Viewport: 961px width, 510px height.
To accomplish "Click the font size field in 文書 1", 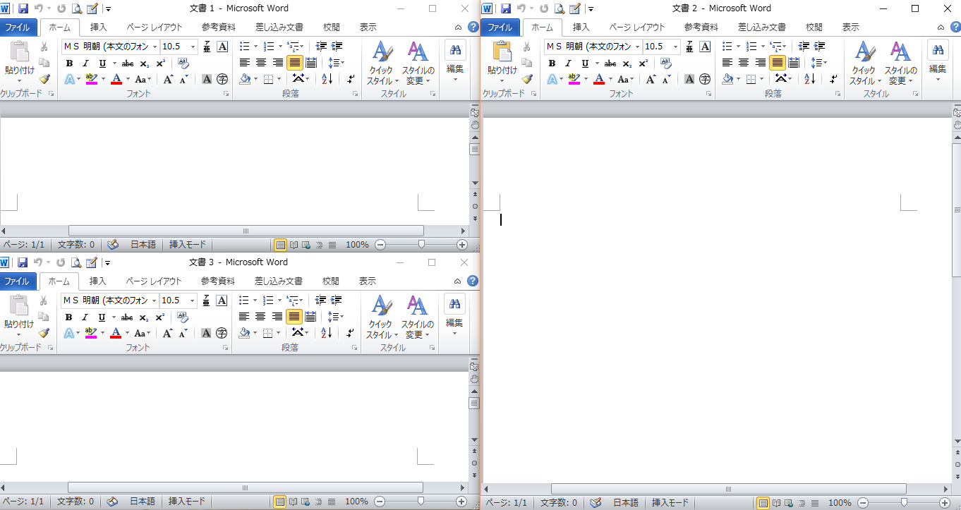I will pyautogui.click(x=174, y=47).
